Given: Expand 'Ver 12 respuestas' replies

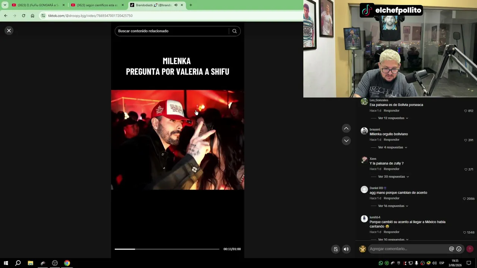Looking at the screenshot, I should (393, 118).
